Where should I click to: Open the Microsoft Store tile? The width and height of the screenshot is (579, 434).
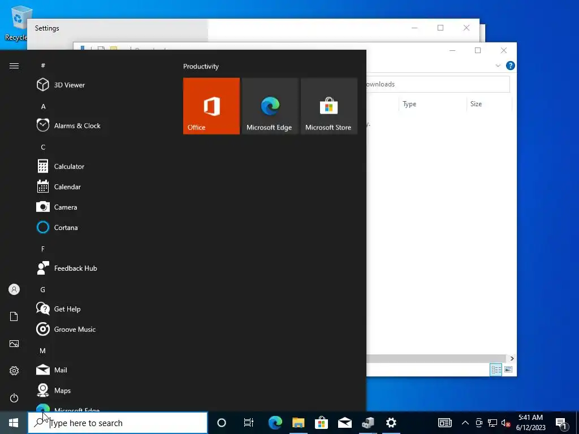pos(329,106)
